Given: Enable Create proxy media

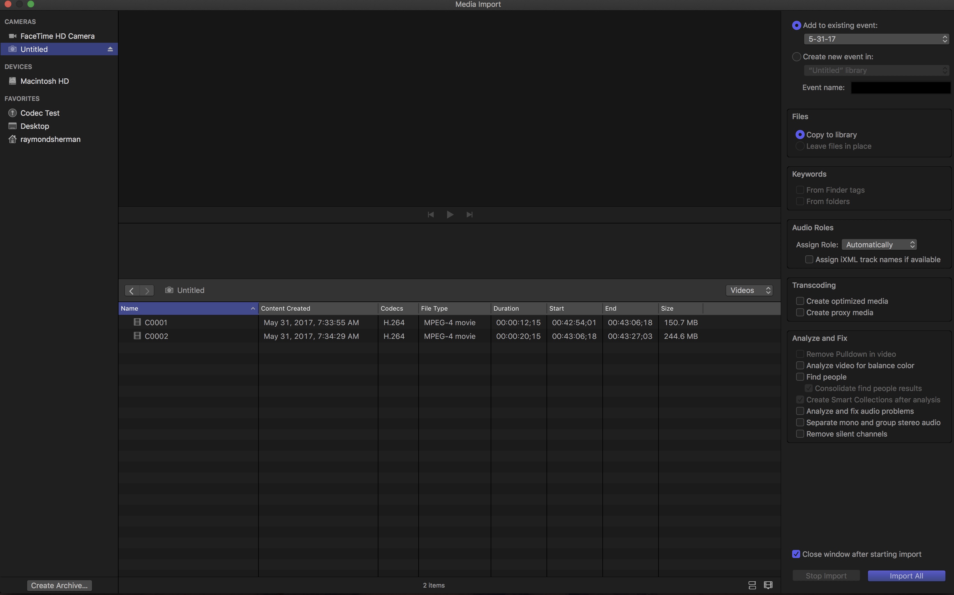Looking at the screenshot, I should tap(800, 312).
